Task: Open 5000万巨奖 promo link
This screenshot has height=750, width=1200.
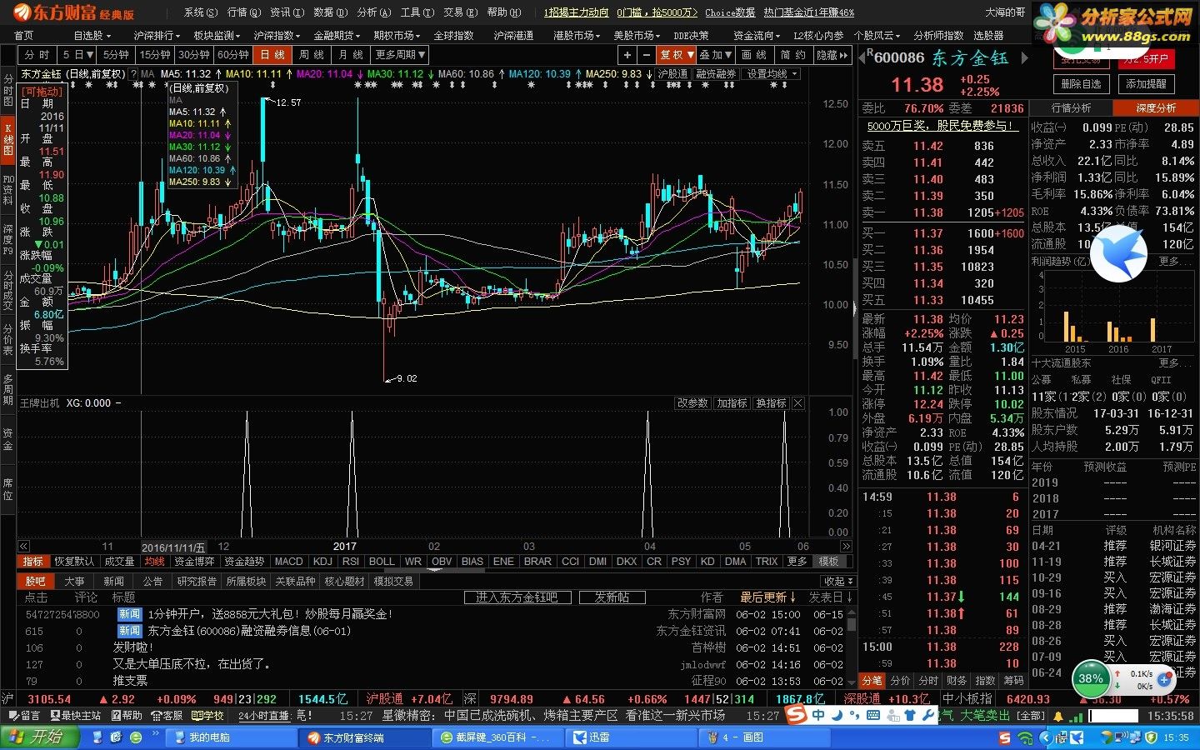Action: click(942, 126)
